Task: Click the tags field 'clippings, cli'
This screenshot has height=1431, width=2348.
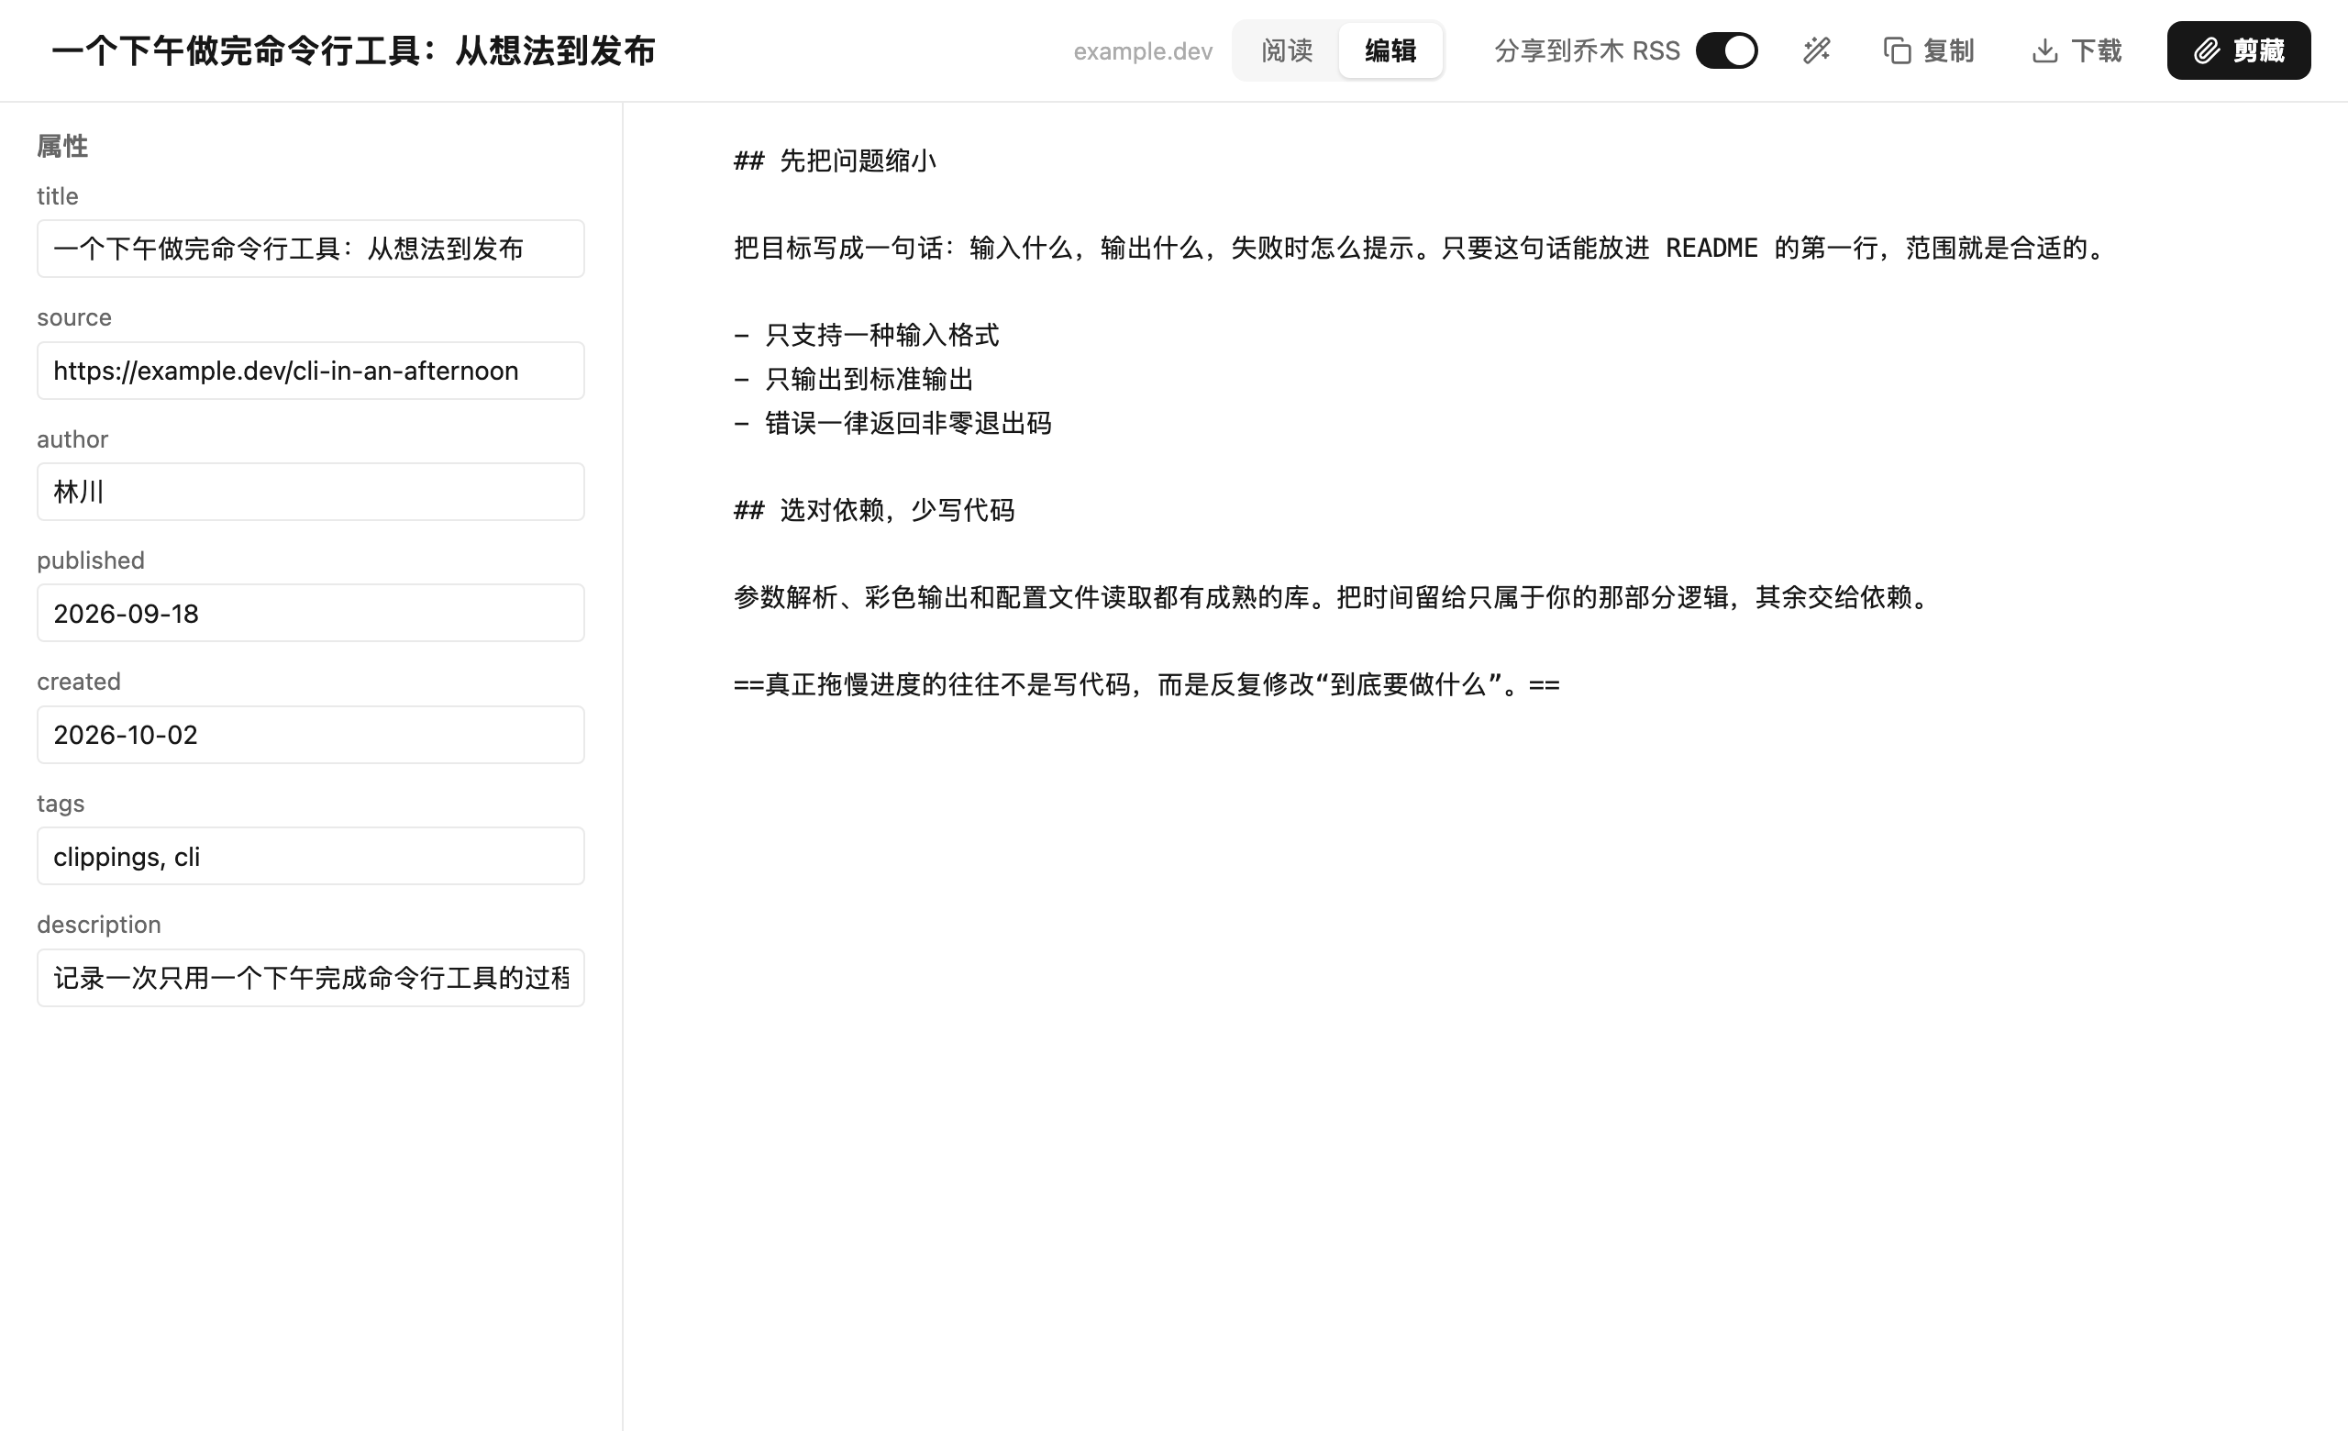Action: [311, 856]
